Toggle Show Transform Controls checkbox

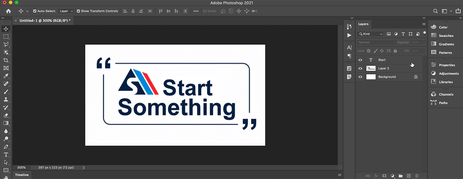coord(78,11)
